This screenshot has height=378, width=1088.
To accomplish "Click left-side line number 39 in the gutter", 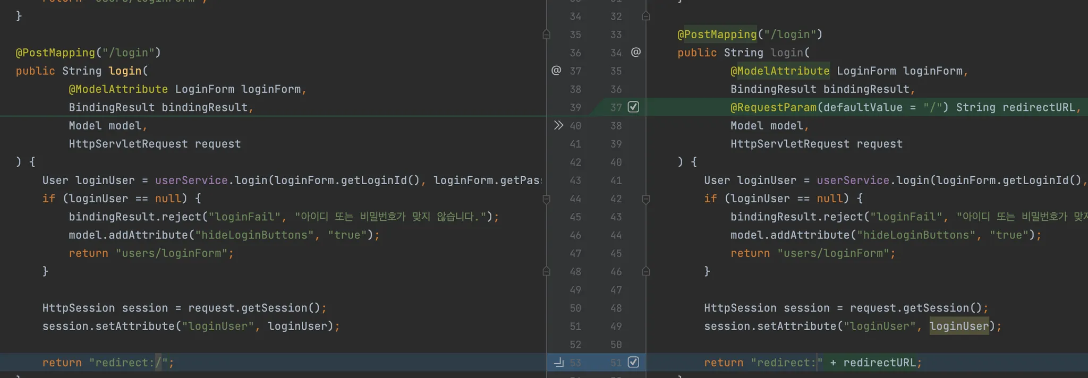I will (575, 107).
